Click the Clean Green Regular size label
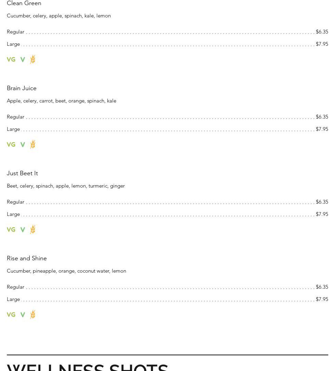330x371 pixels. pos(15,32)
